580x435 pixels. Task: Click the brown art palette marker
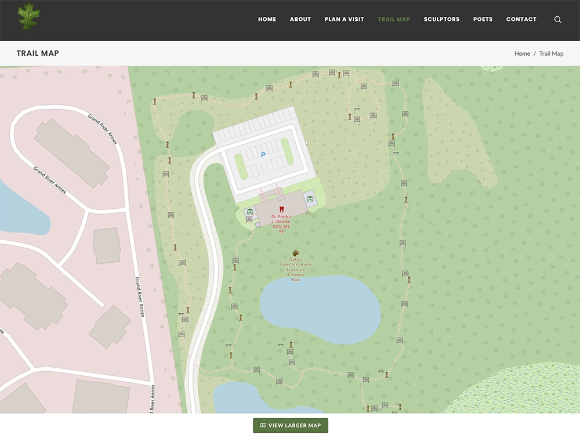[x=295, y=253]
